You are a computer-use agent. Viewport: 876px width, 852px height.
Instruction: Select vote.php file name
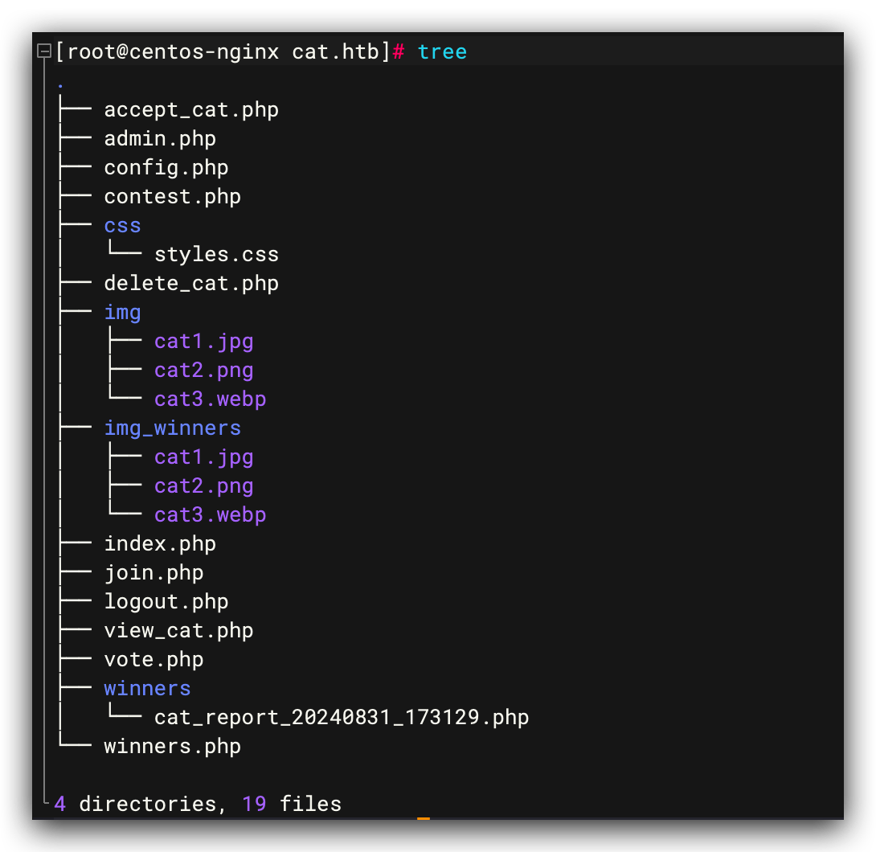point(154,660)
